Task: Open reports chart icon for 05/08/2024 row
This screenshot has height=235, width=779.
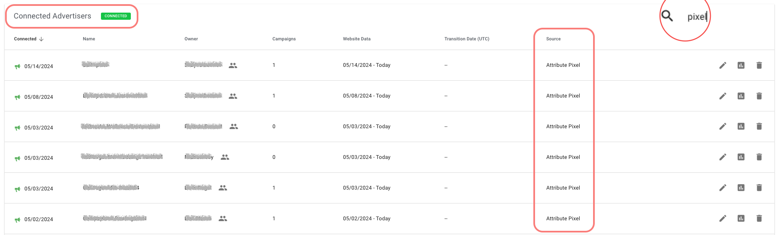Action: 741,96
